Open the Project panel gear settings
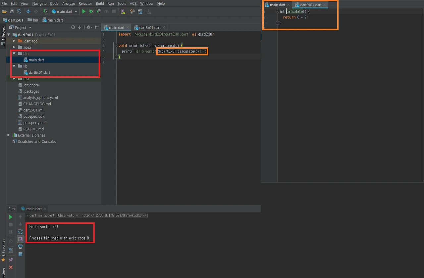The image size is (424, 278). pos(89,27)
